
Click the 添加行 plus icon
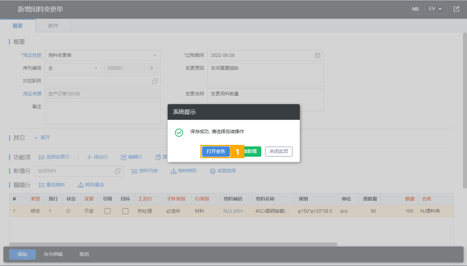(x=89, y=157)
